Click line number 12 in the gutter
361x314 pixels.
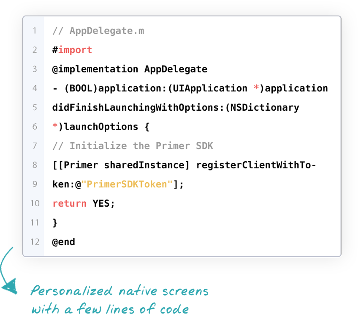(34, 242)
